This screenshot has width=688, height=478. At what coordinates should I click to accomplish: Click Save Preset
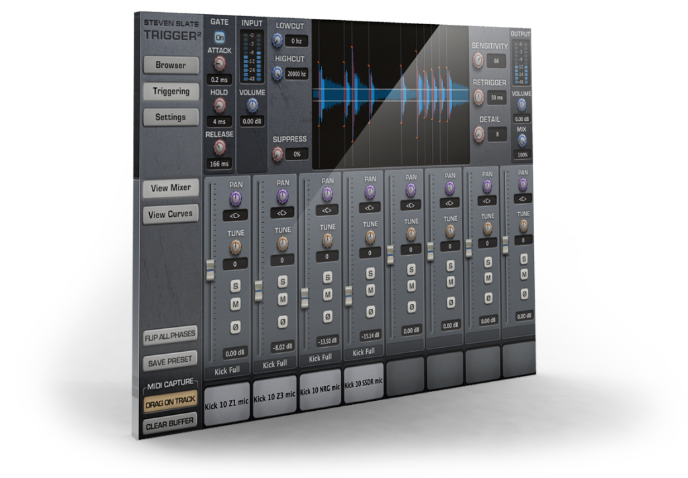pyautogui.click(x=170, y=361)
